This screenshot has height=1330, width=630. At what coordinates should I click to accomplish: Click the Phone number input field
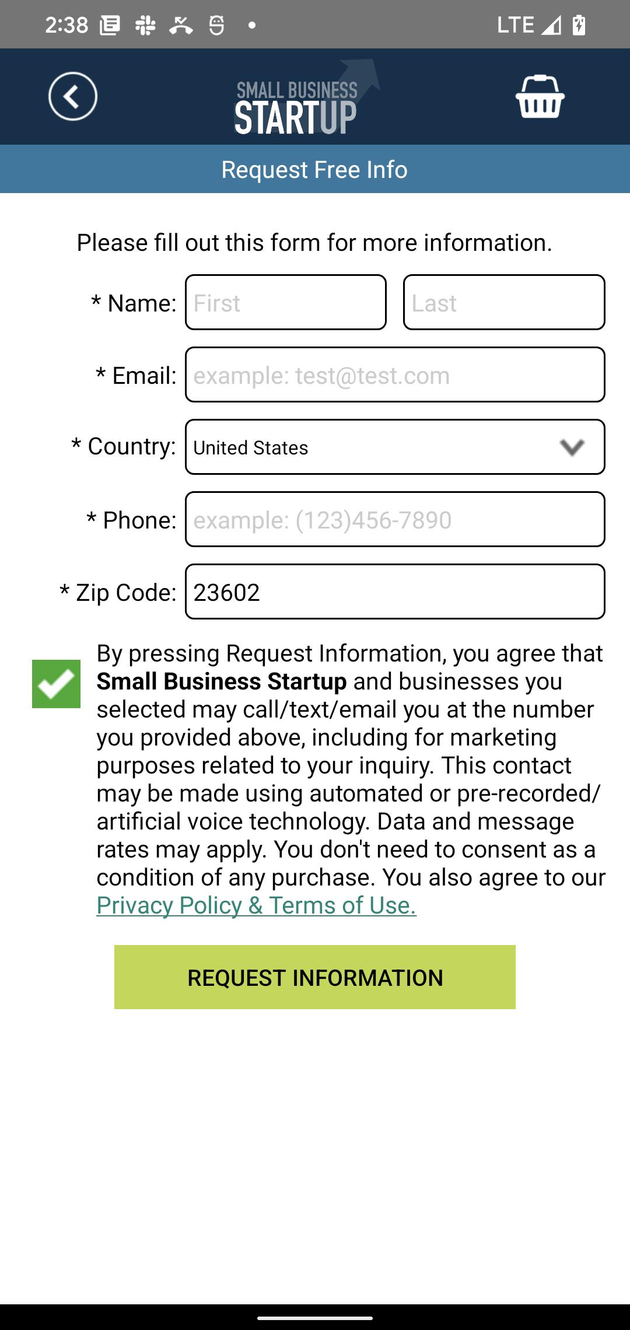tap(395, 519)
